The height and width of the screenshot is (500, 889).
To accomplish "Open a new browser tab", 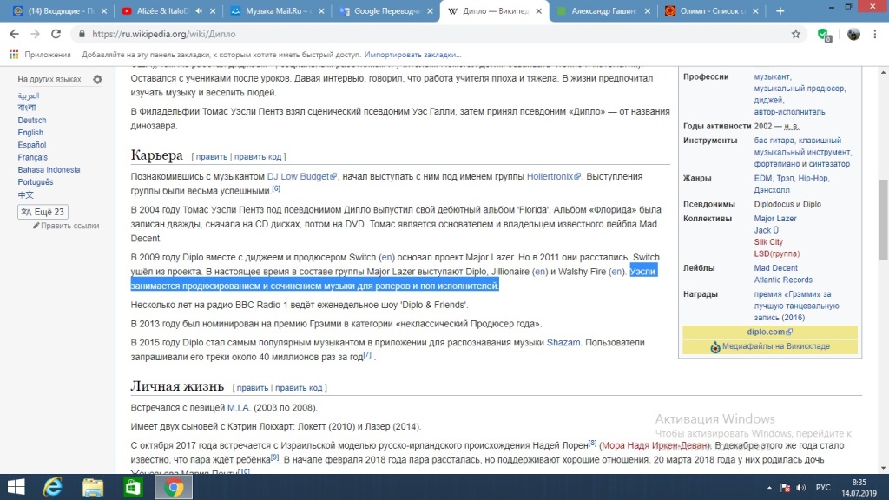I will [780, 10].
